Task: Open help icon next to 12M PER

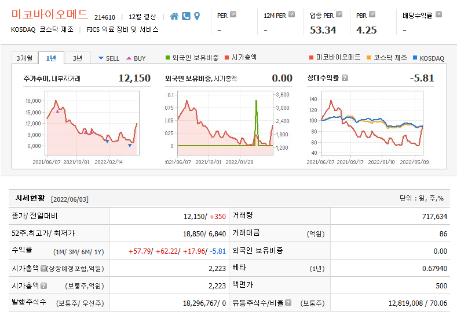Action: pos(291,14)
